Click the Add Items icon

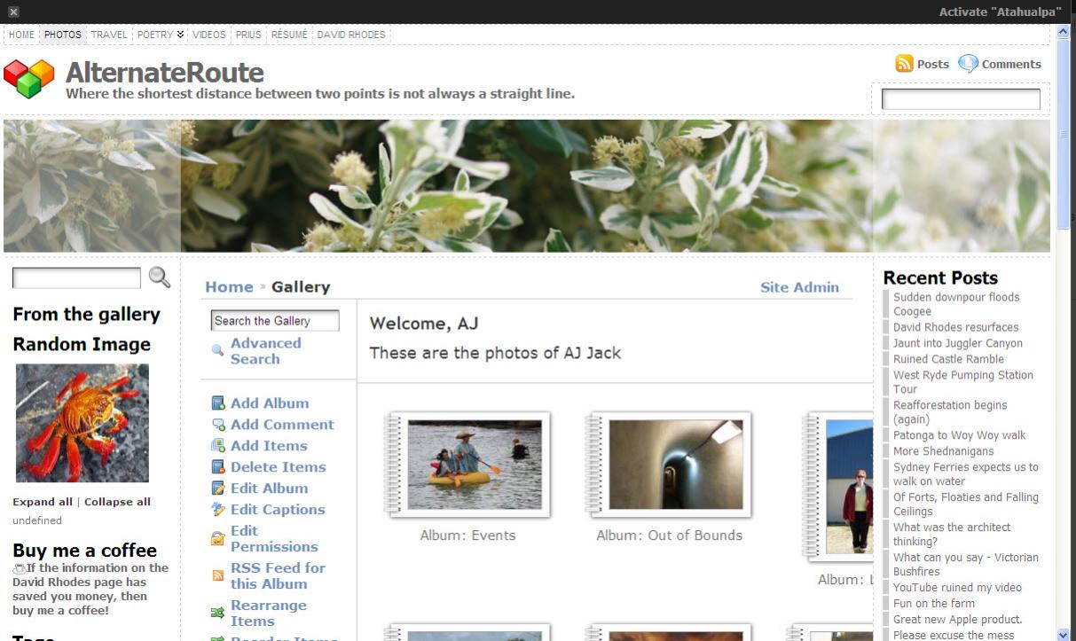point(218,446)
